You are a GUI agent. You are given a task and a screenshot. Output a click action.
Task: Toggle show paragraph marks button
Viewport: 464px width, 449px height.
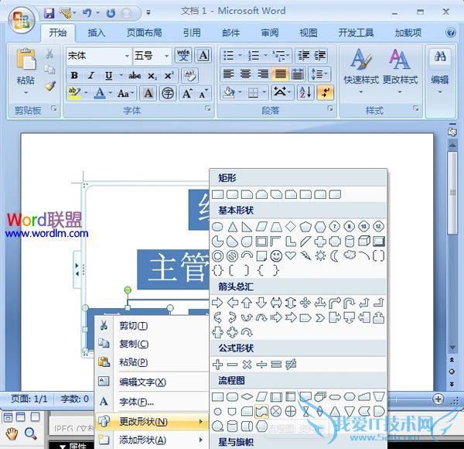[326, 92]
